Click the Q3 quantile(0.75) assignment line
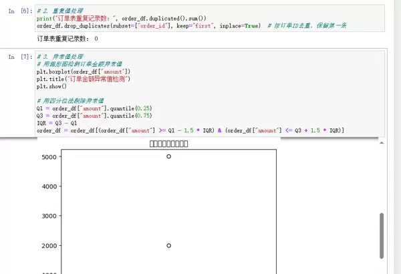 click(94, 116)
